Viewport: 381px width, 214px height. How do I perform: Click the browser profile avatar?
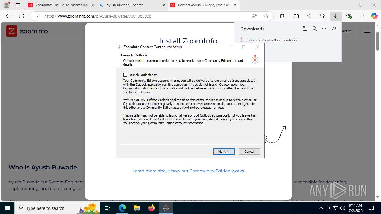pyautogui.click(x=7, y=5)
